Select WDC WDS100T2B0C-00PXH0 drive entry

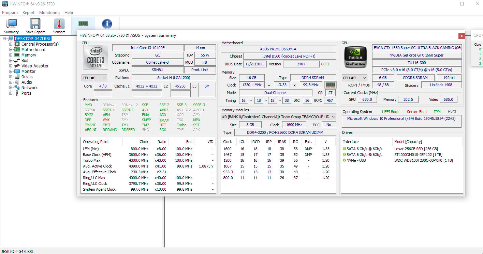tap(423, 160)
